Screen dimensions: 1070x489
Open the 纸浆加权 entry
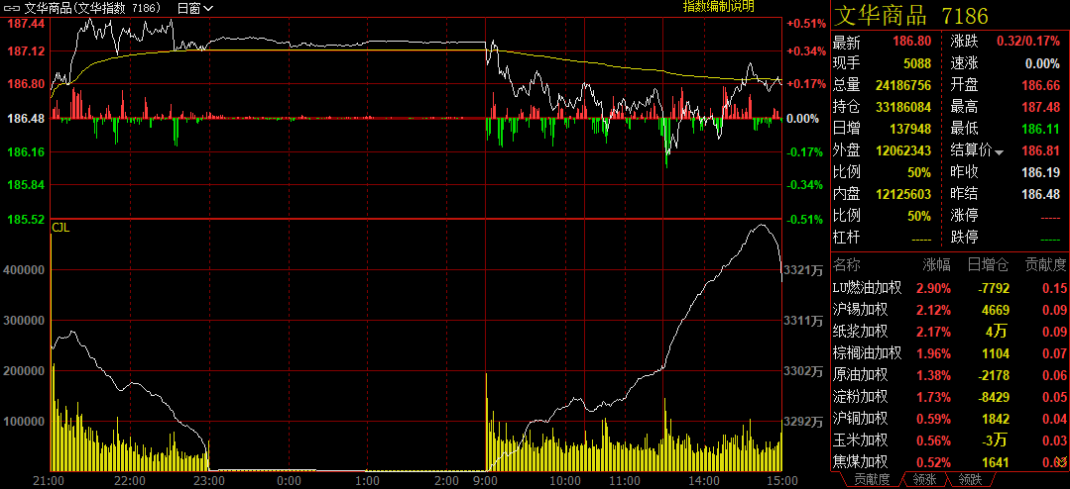pyautogui.click(x=861, y=332)
